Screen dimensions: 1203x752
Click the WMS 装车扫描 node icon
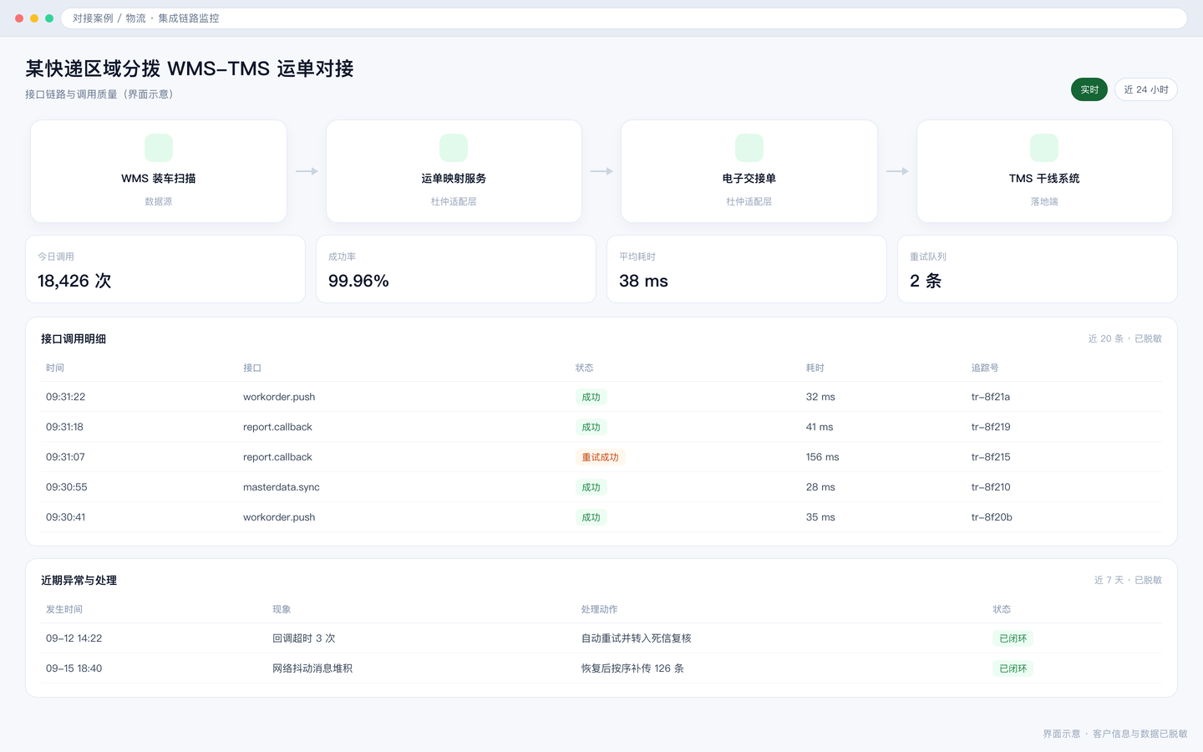[x=159, y=148]
